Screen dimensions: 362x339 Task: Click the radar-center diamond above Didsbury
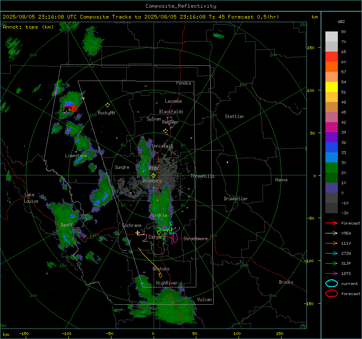[x=153, y=176]
